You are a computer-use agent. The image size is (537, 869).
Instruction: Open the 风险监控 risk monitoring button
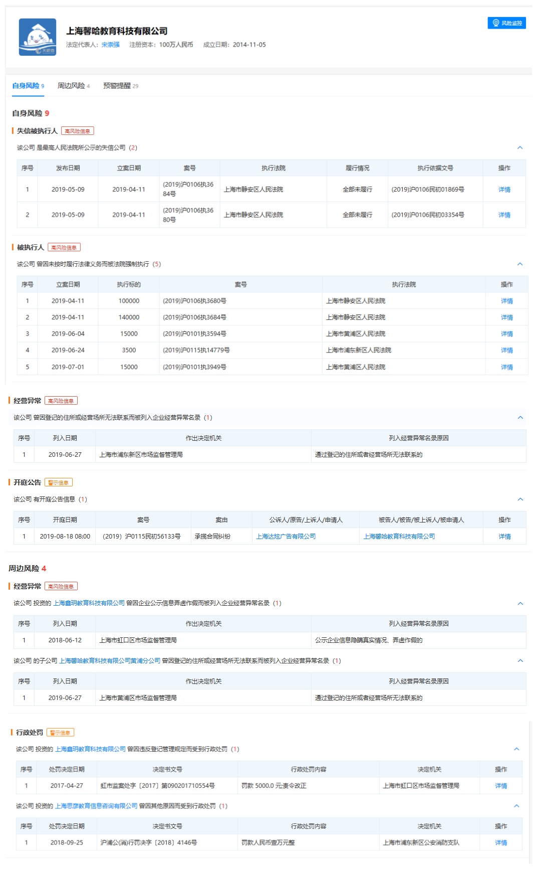[x=506, y=23]
